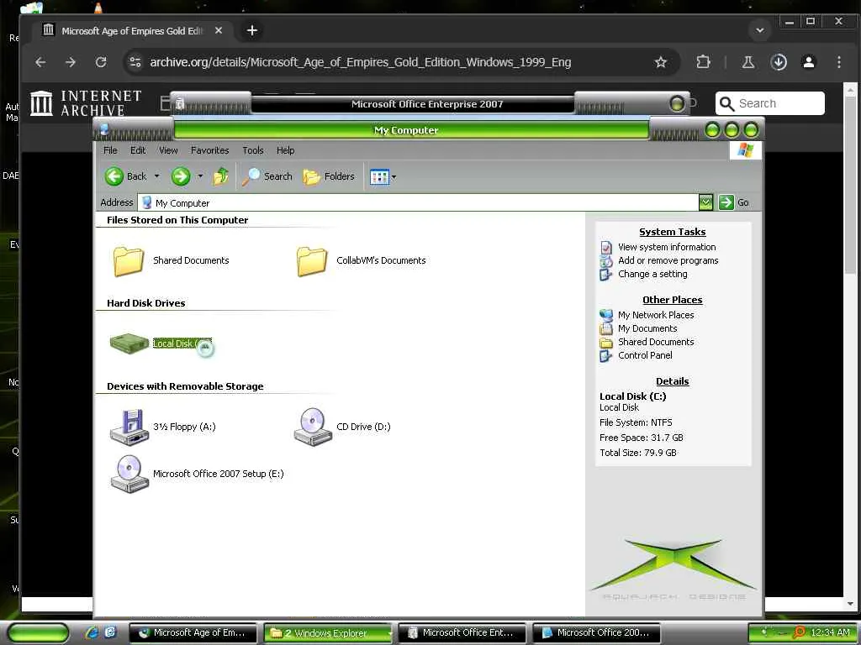Screen dimensions: 861x645
Task: Reload the archive.org page
Action: [x=101, y=62]
